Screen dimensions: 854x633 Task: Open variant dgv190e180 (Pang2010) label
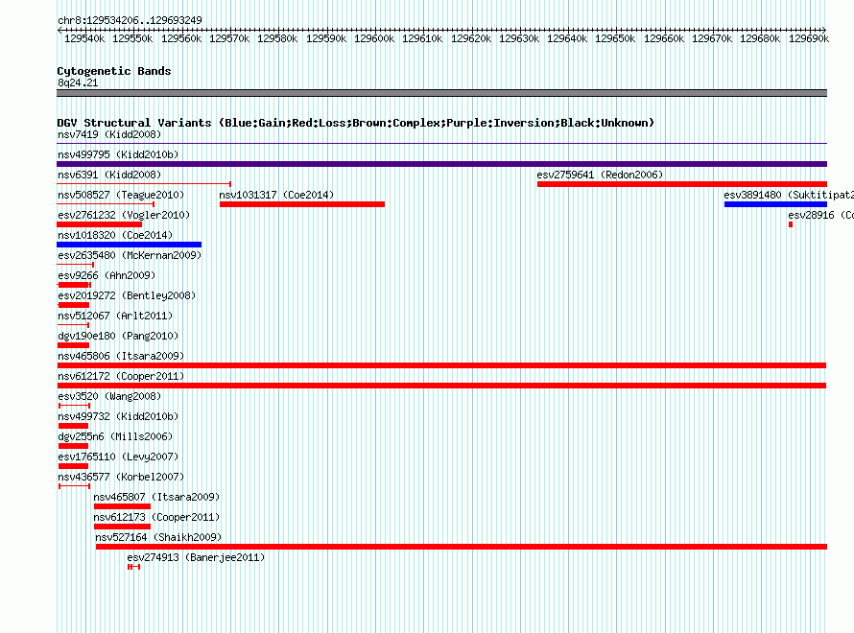(118, 336)
